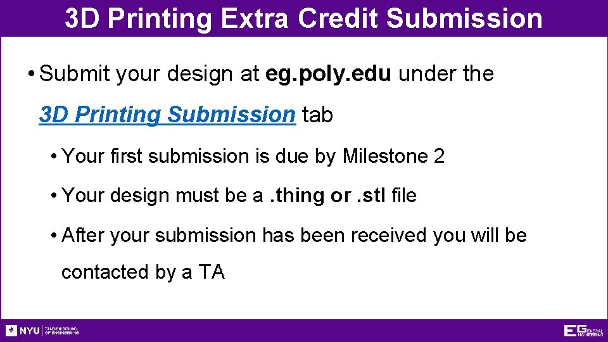608x342 pixels.
Task: Click the EG General Engineering logo
Action: [583, 331]
